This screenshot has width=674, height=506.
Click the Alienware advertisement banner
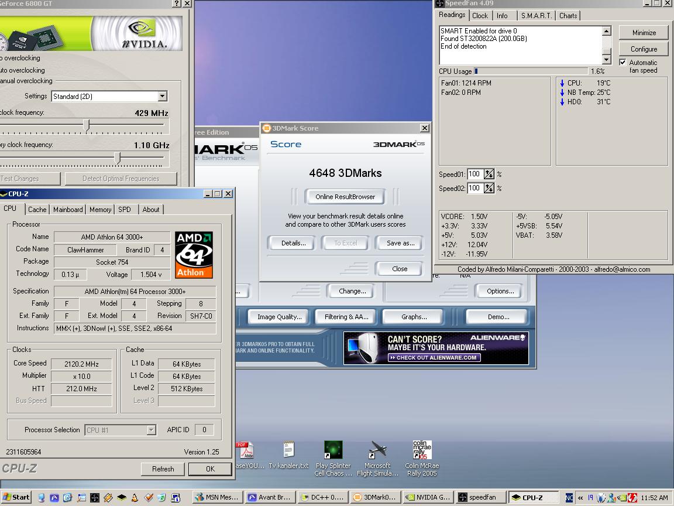tap(436, 348)
